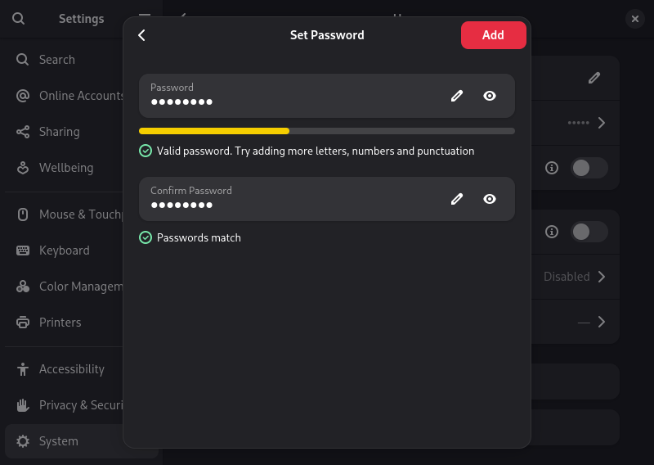The height and width of the screenshot is (465, 654).
Task: Show the Password field's hidden characters
Action: point(490,96)
